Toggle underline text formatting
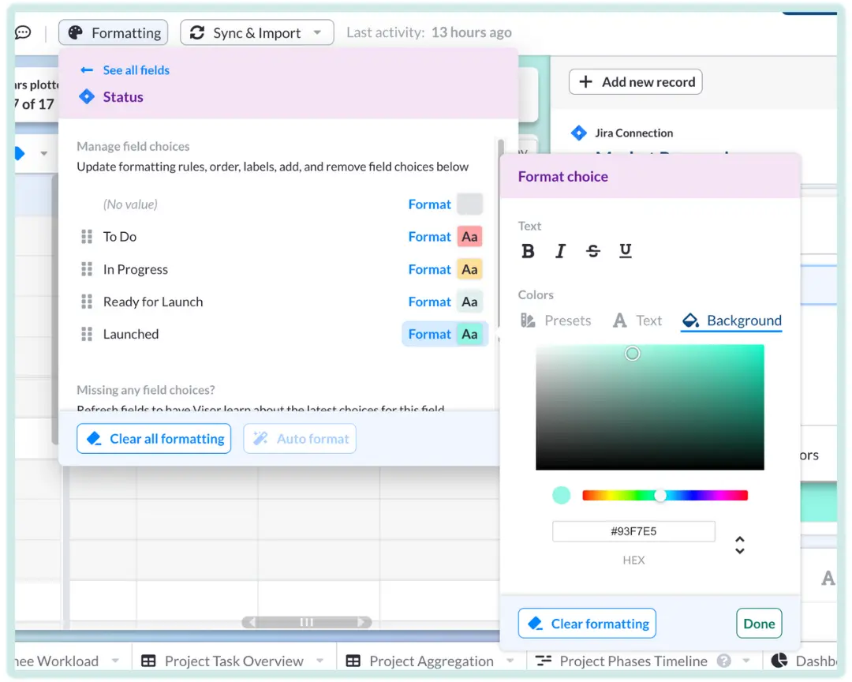 626,251
